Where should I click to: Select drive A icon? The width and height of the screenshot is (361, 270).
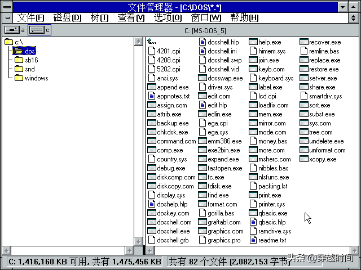click(12, 30)
